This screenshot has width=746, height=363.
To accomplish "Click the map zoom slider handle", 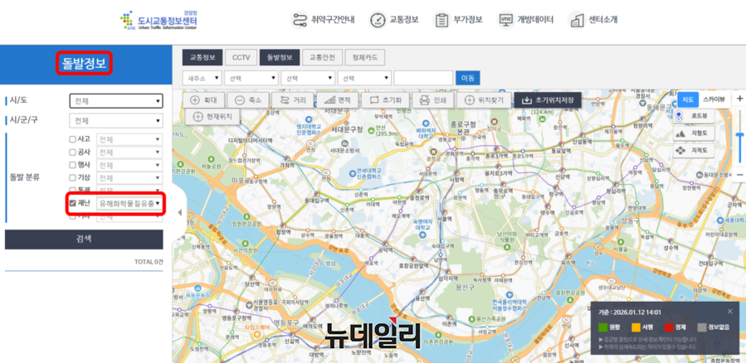I will 739,135.
